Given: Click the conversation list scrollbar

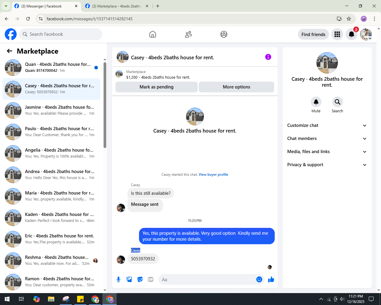Looking at the screenshot, I should pyautogui.click(x=105, y=105).
